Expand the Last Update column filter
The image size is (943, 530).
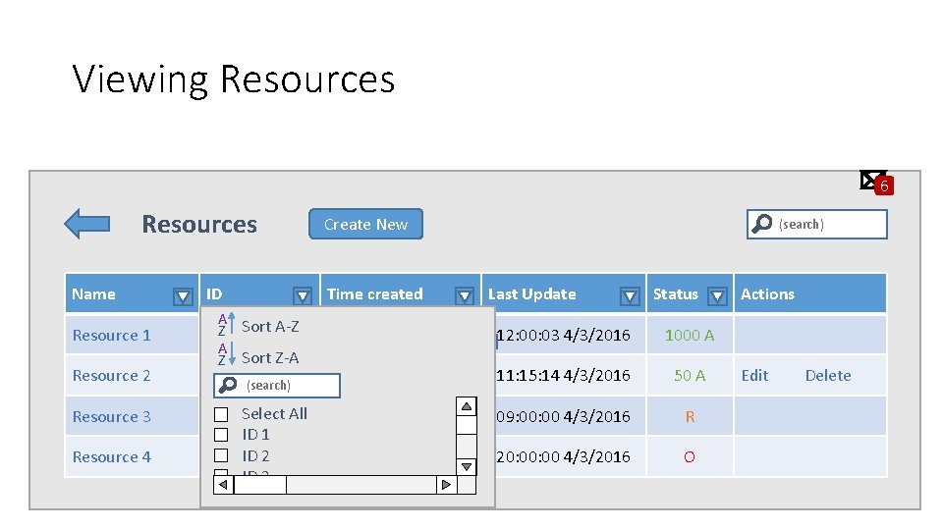tap(631, 295)
